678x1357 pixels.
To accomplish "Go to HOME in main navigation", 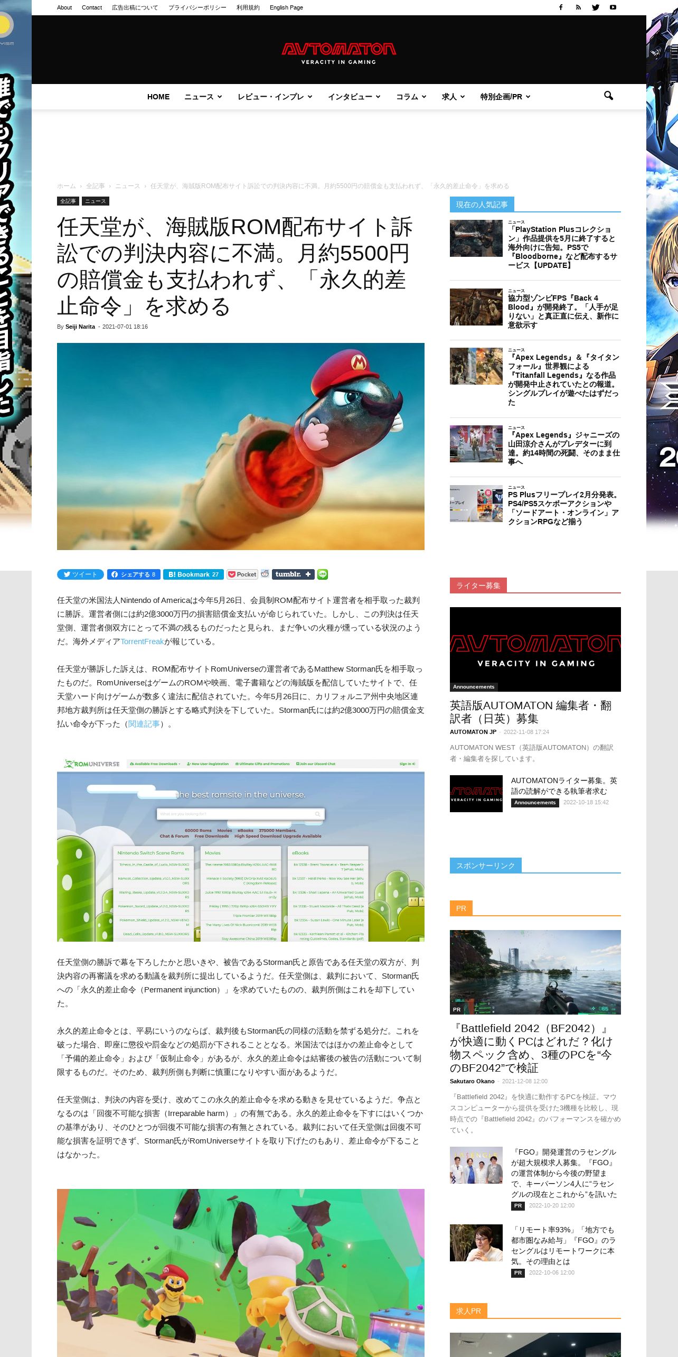I will 158,97.
